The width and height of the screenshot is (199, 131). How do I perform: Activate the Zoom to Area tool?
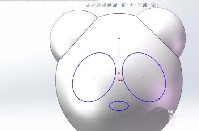click(x=99, y=5)
